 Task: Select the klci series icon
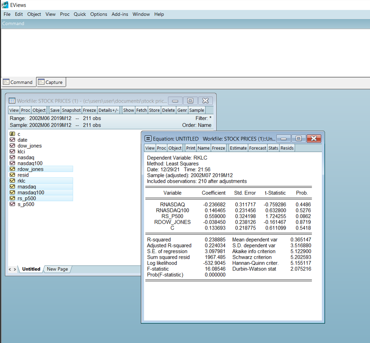coord(13,151)
